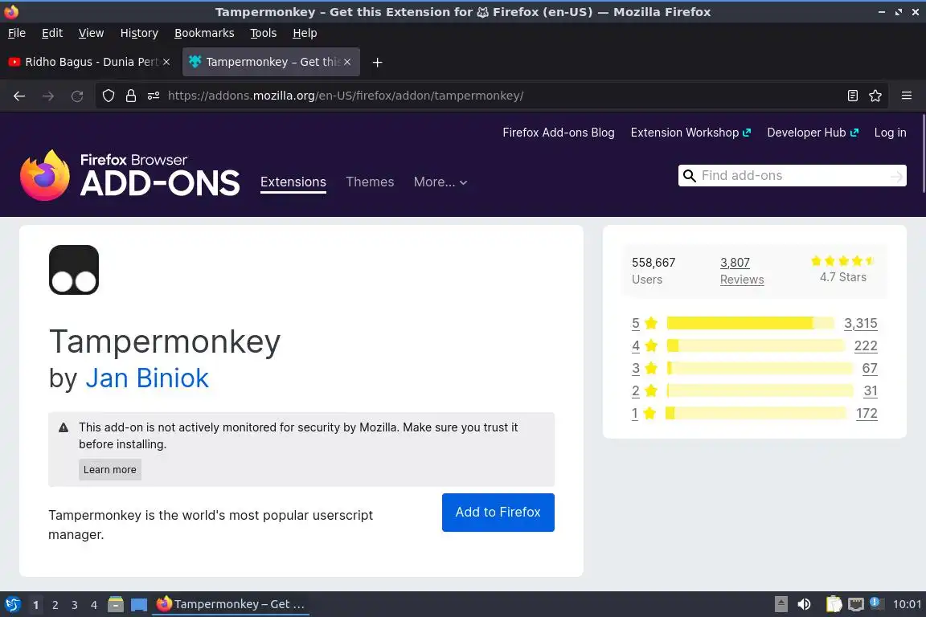Click the clipboard tray icon
926x617 pixels.
pyautogui.click(x=834, y=604)
